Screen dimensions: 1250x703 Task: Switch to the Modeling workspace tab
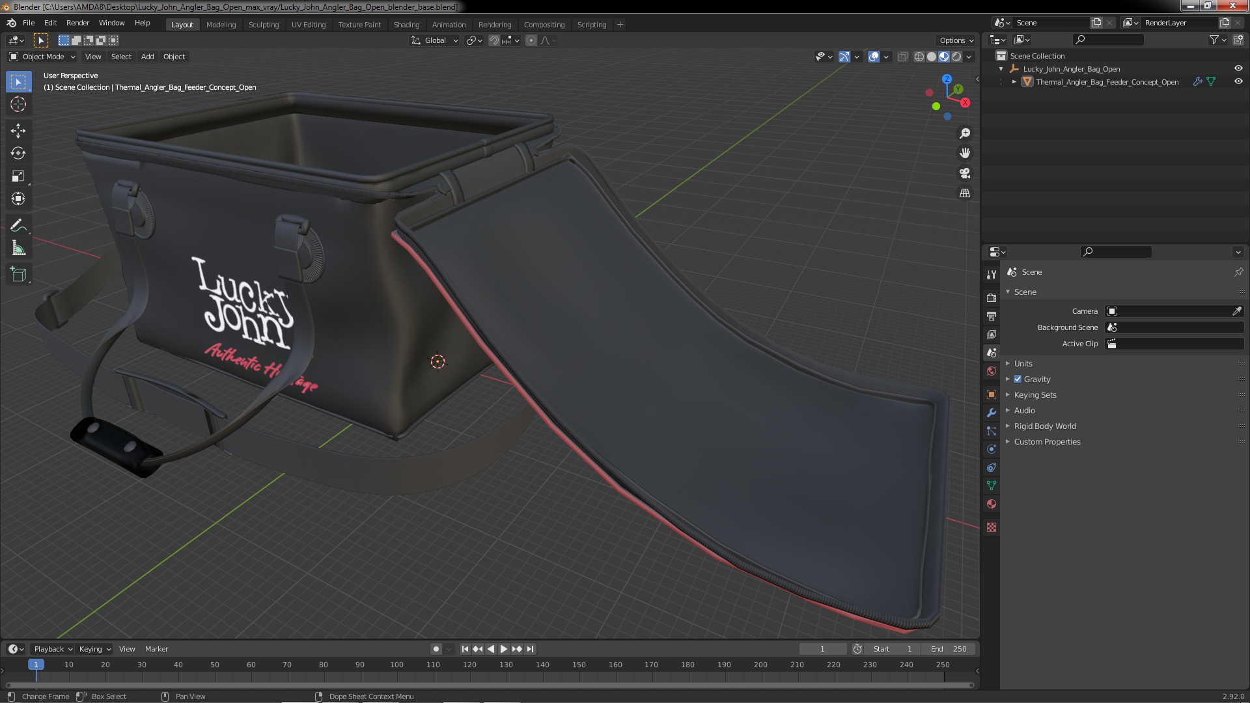tap(221, 25)
